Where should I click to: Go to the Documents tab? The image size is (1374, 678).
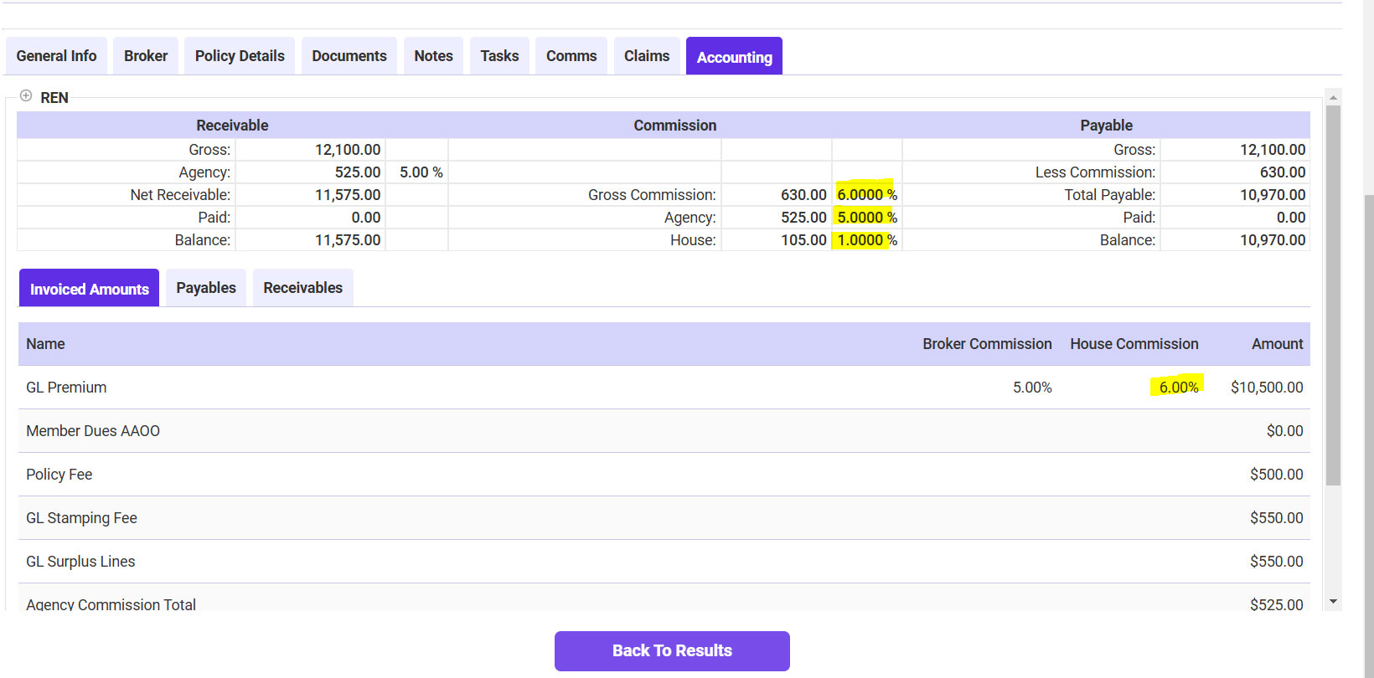pyautogui.click(x=349, y=56)
